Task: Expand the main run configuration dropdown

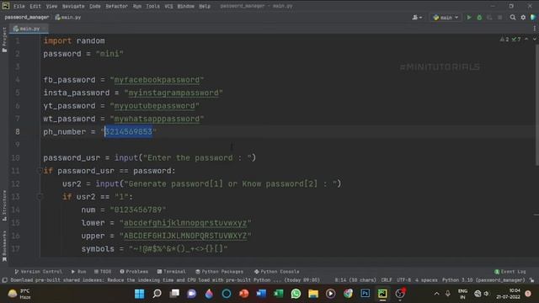Action: 446,17
